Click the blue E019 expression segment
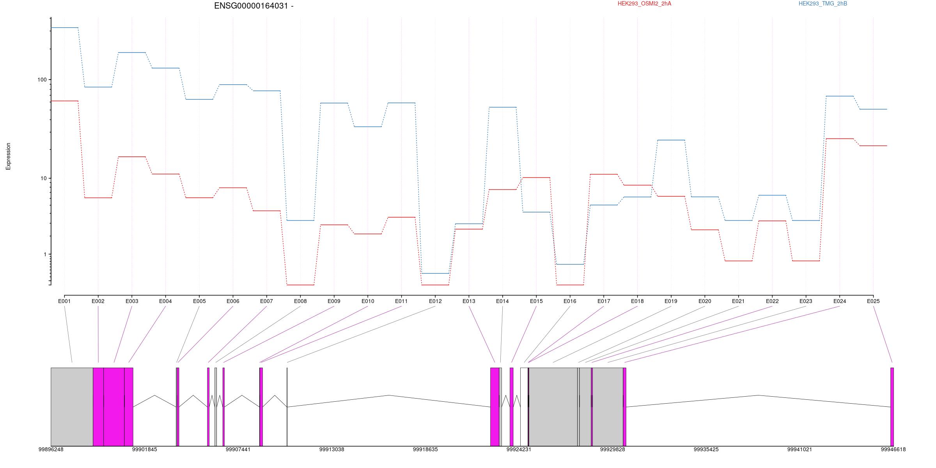Viewport: 936px width, 468px height. 671,140
